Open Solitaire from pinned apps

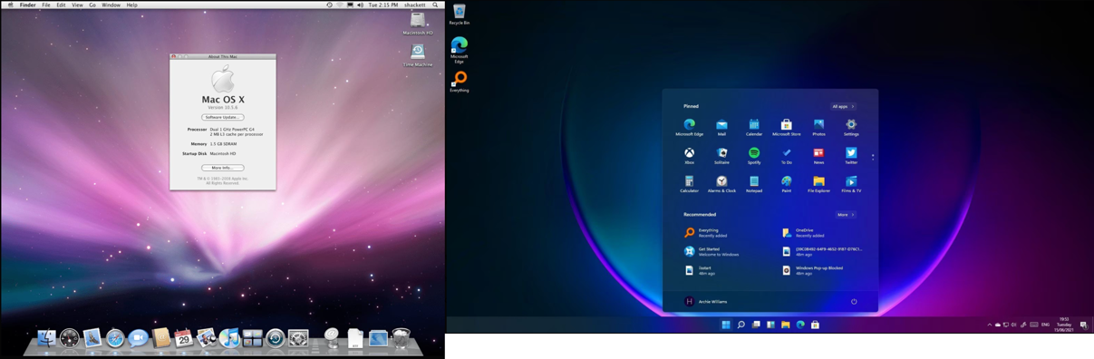721,156
